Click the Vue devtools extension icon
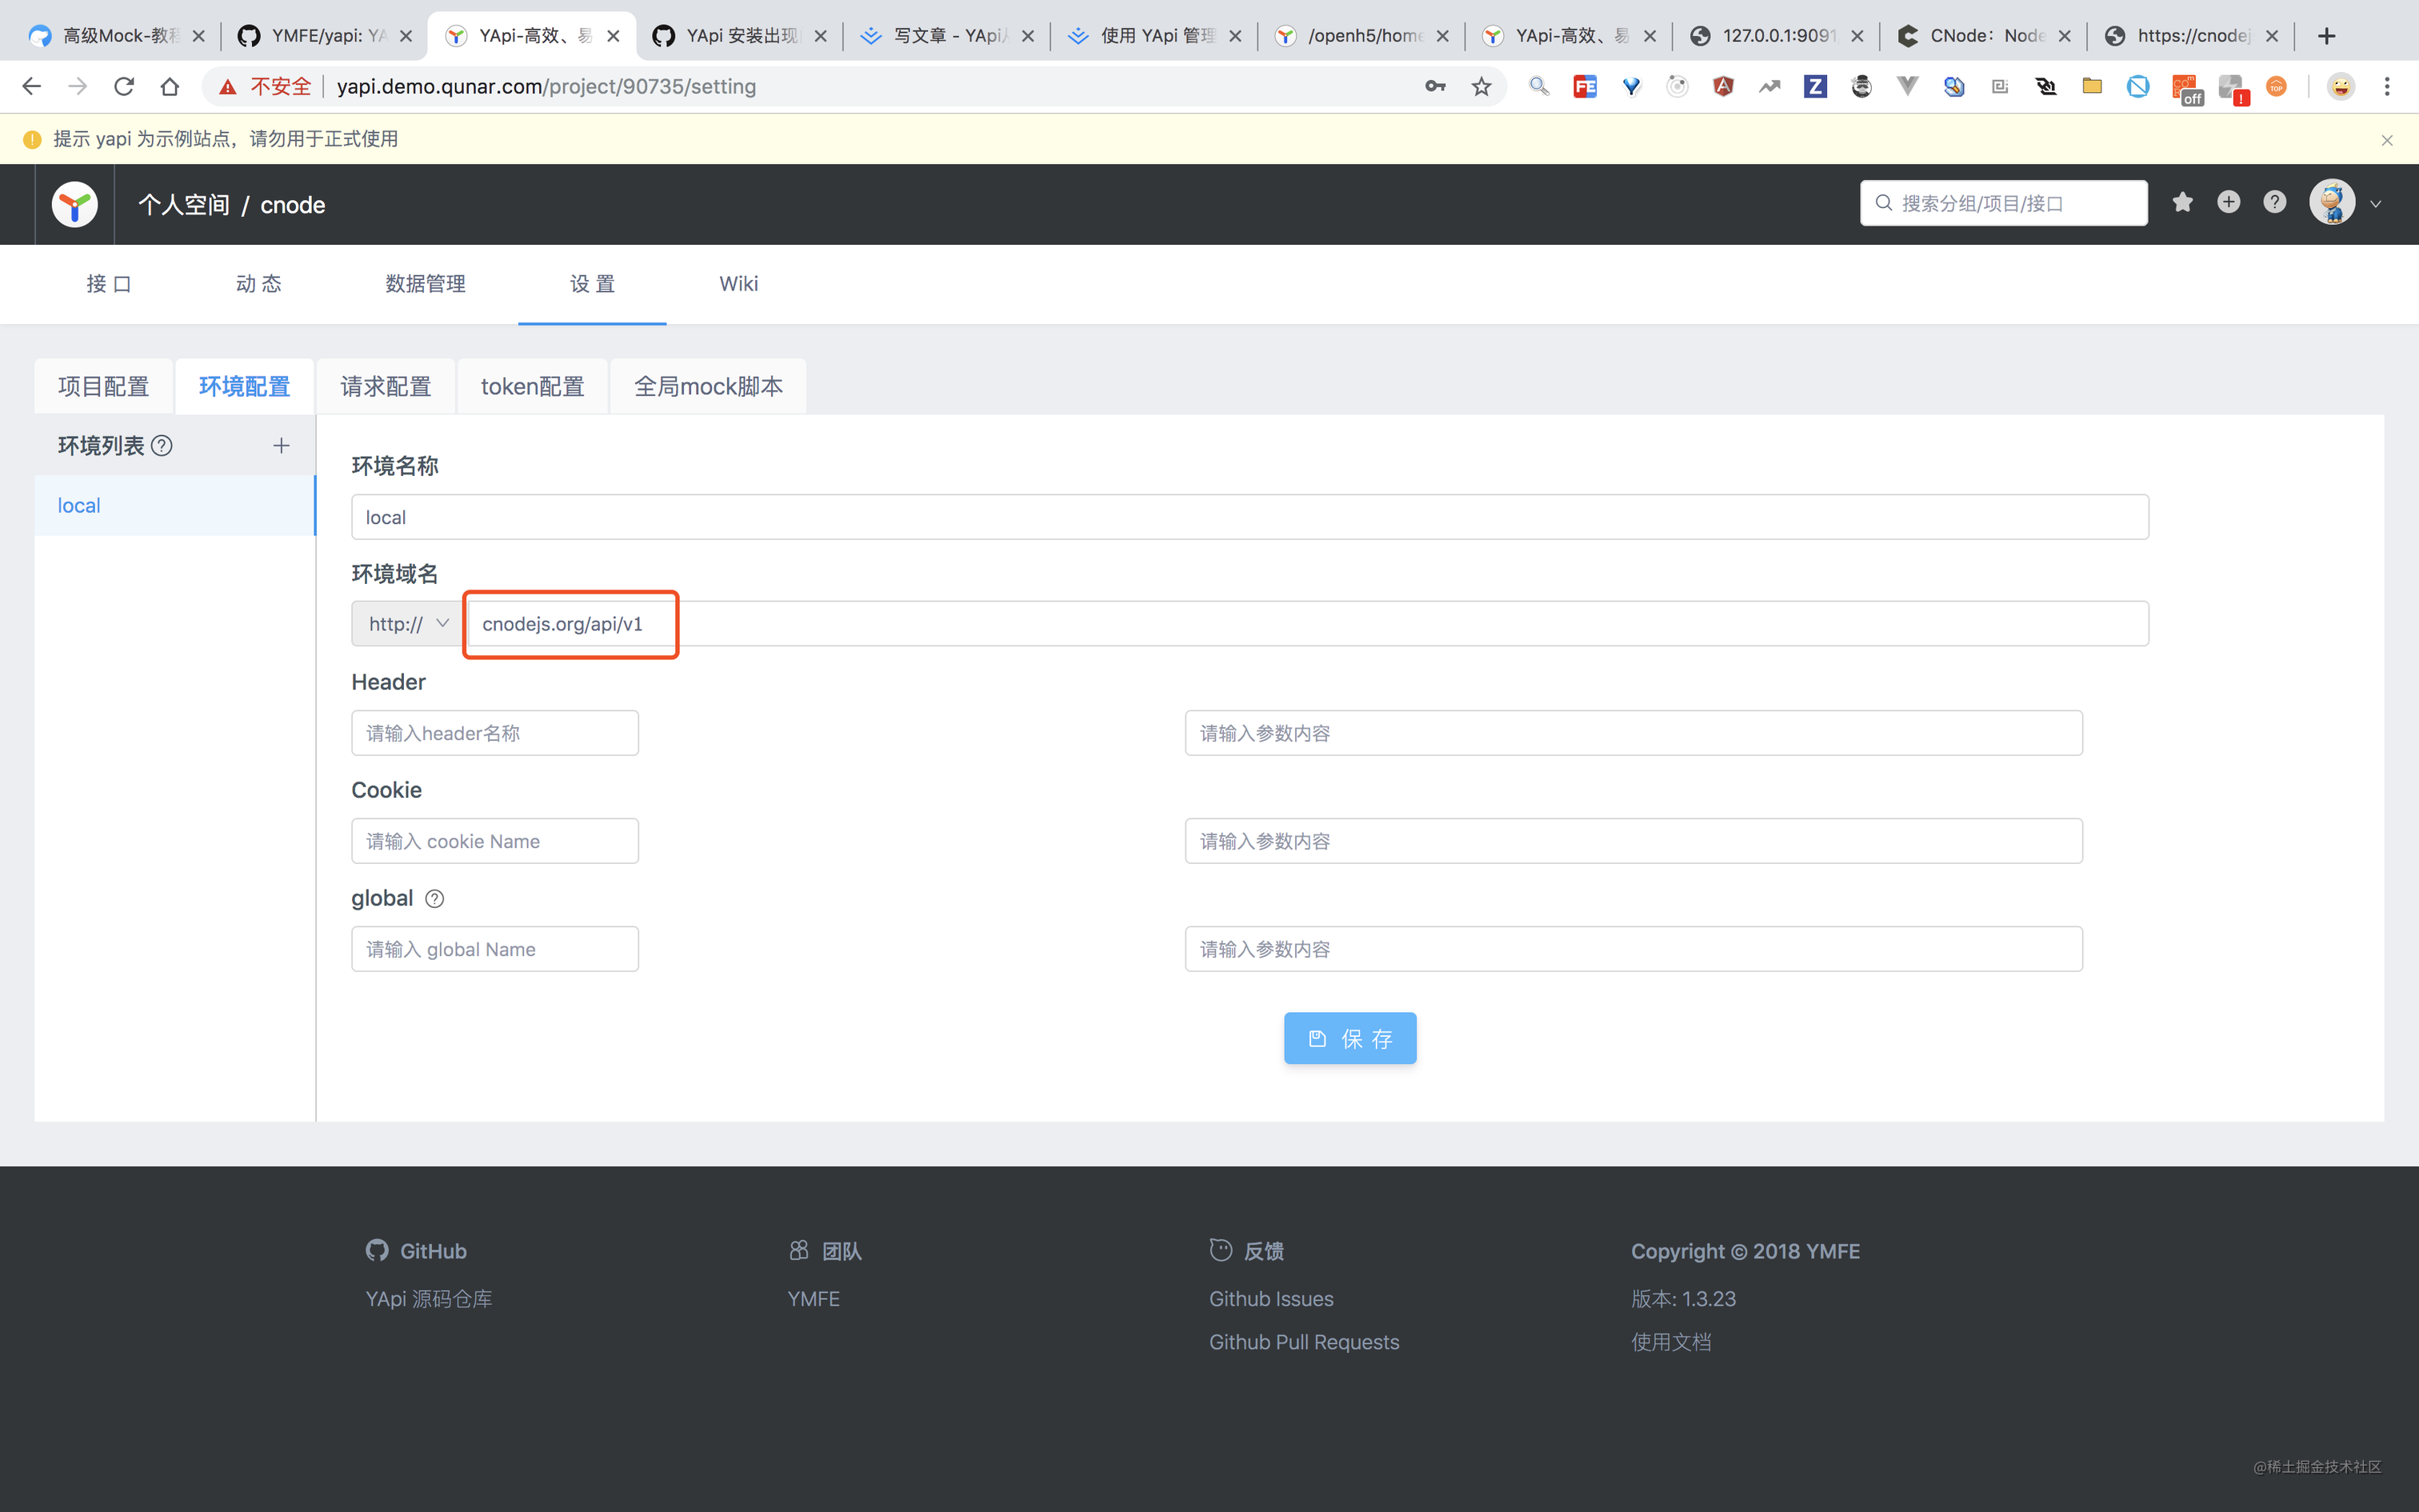The width and height of the screenshot is (2419, 1512). click(1907, 87)
